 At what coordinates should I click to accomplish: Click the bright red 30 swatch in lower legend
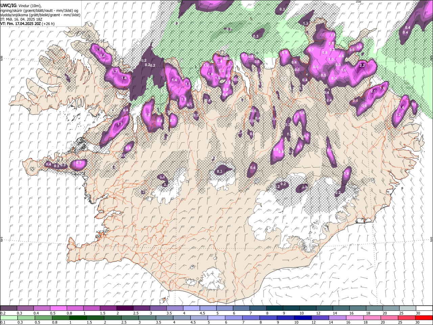tap(424, 318)
